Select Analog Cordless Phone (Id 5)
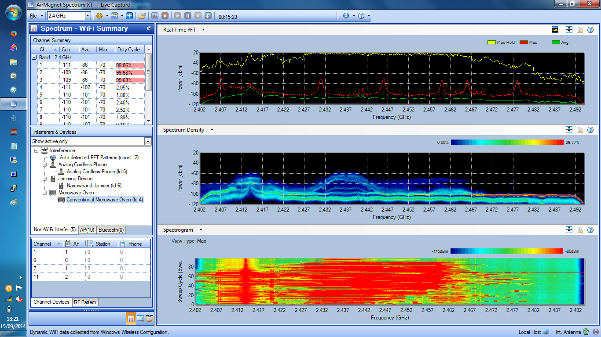The image size is (601, 337). click(97, 172)
